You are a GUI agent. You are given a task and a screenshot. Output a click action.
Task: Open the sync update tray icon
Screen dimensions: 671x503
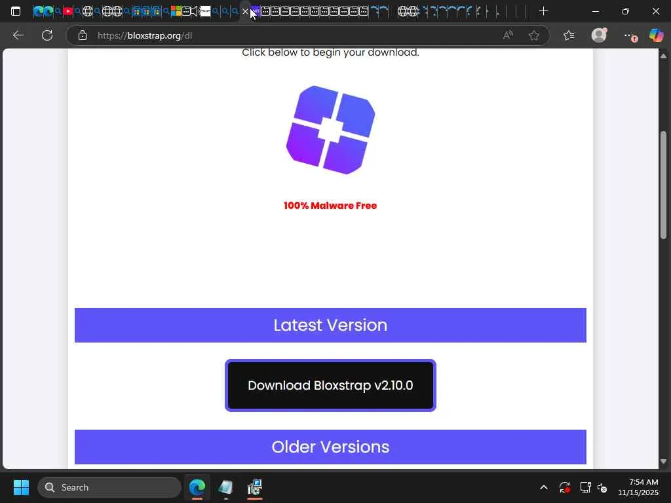coord(564,487)
